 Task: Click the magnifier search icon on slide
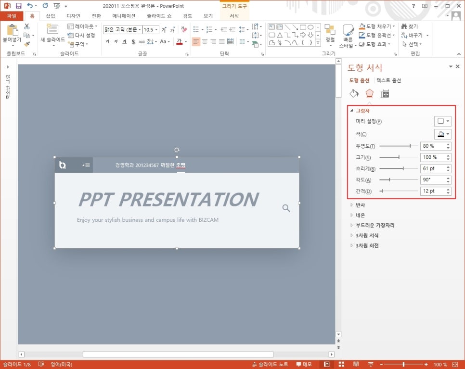pos(286,208)
